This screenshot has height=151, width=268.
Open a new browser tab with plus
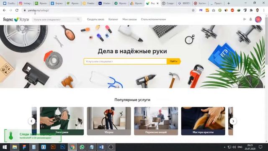point(229,3)
